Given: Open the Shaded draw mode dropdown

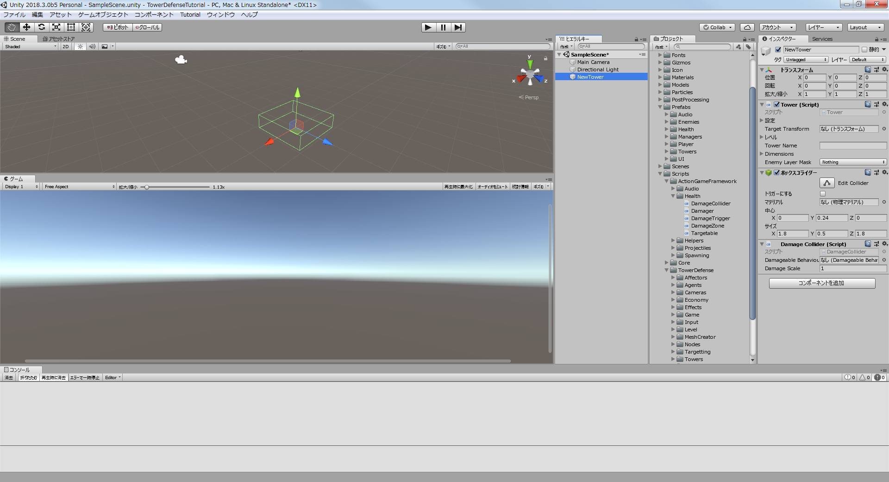Looking at the screenshot, I should coord(30,46).
